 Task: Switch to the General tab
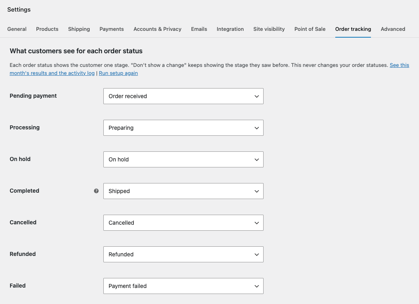tap(17, 29)
